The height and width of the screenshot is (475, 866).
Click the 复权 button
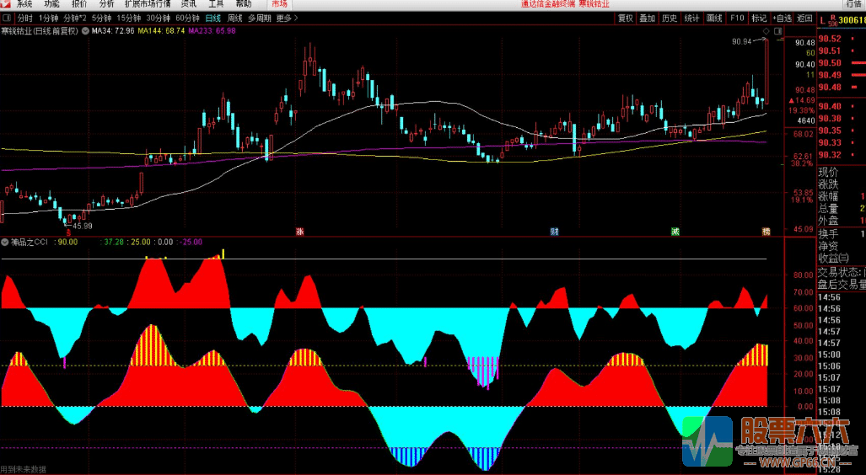tap(625, 19)
